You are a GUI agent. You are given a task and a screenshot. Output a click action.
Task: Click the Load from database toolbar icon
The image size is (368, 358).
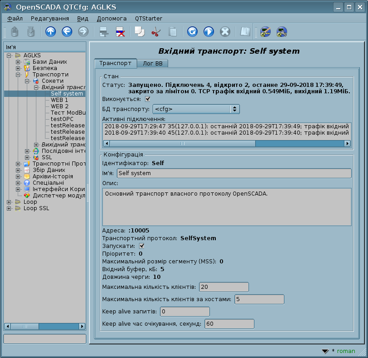(x=15, y=32)
